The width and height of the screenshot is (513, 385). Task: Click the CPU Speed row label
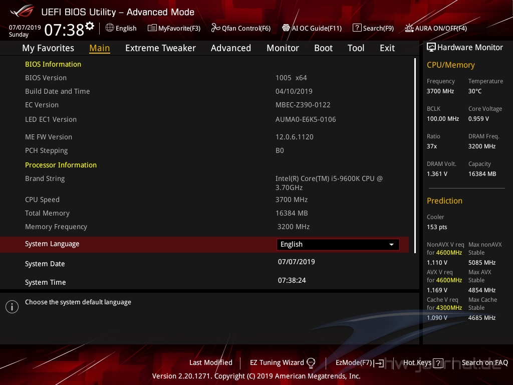click(42, 200)
